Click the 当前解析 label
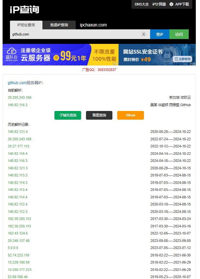The image size is (200, 279). 15,90
